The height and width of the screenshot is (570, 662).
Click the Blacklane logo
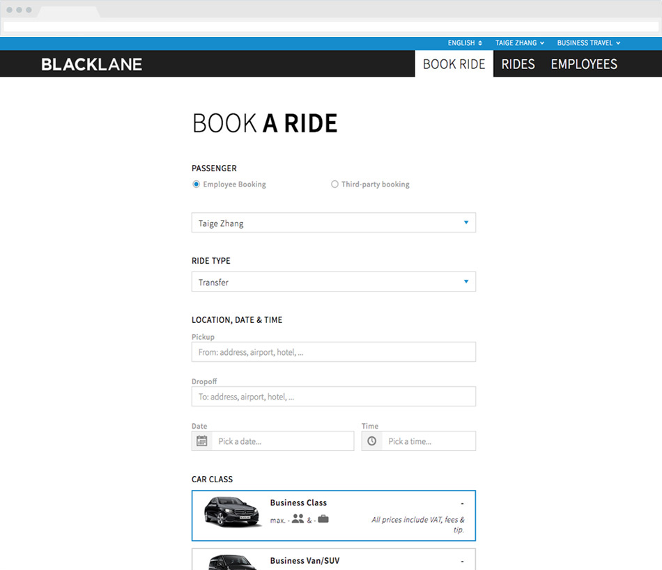[x=91, y=65]
